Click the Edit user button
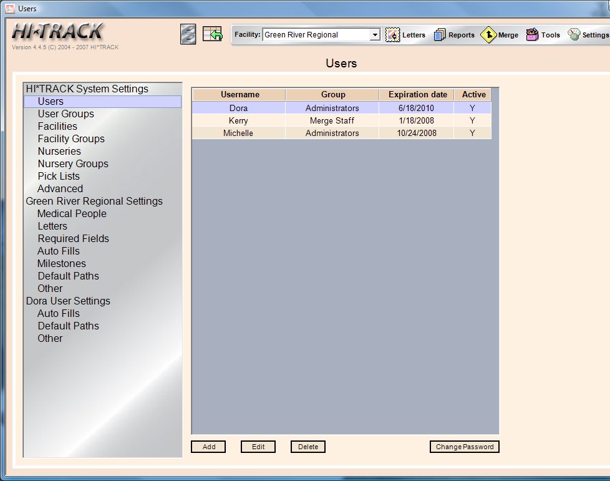Viewport: 610px width, 481px height. [258, 447]
